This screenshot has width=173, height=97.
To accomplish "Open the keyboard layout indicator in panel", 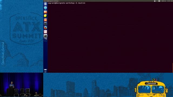I will coord(159,1).
